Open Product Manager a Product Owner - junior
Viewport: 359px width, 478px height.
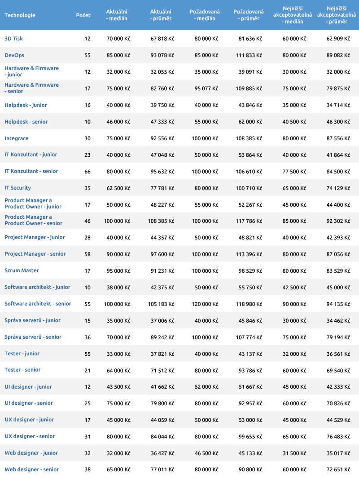33,204
